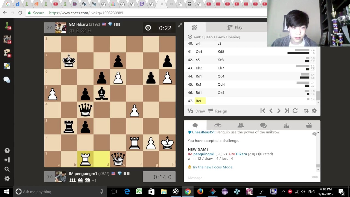
Task: Select the chat bubble tab
Action: point(195,125)
